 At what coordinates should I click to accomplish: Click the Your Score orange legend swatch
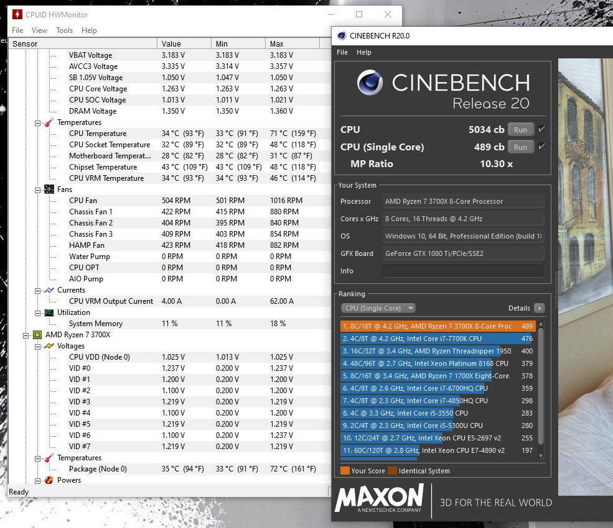(345, 471)
